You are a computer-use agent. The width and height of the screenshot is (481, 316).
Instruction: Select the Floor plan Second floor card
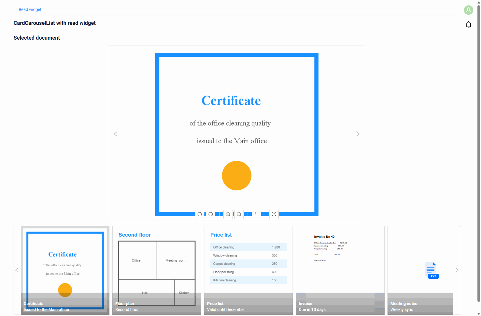[x=157, y=270]
